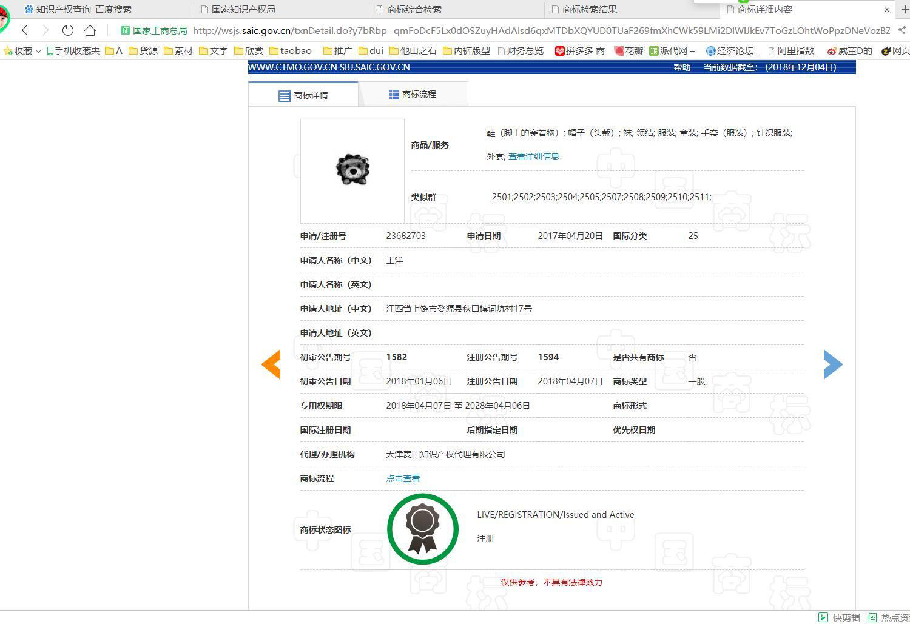Open the 点击查看 trademark process link

pyautogui.click(x=402, y=478)
